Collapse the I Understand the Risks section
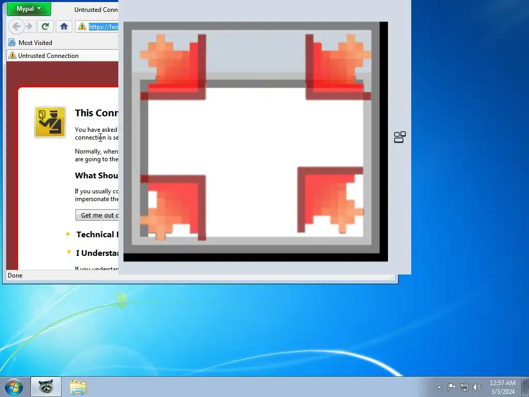Screen dimensions: 529x397 click(x=93, y=253)
